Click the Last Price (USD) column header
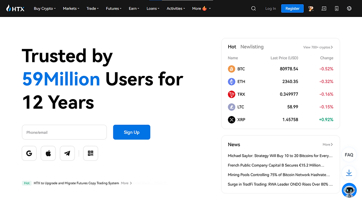The height and width of the screenshot is (203, 362). [x=284, y=58]
